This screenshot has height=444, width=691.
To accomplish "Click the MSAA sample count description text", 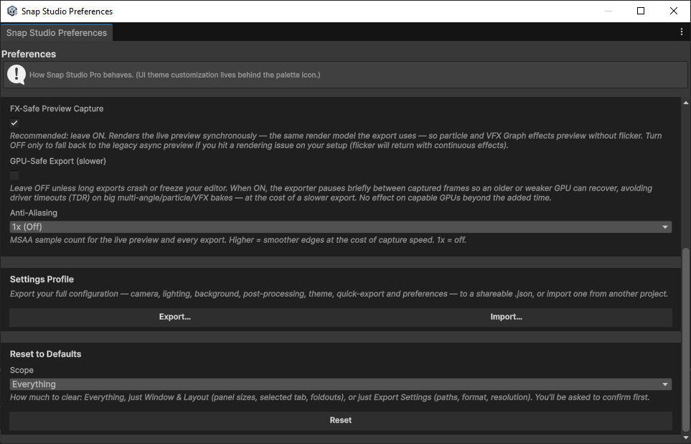I will coord(238,240).
